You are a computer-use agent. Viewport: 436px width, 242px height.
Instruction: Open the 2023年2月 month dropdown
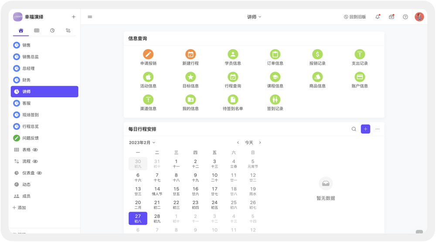(x=142, y=142)
